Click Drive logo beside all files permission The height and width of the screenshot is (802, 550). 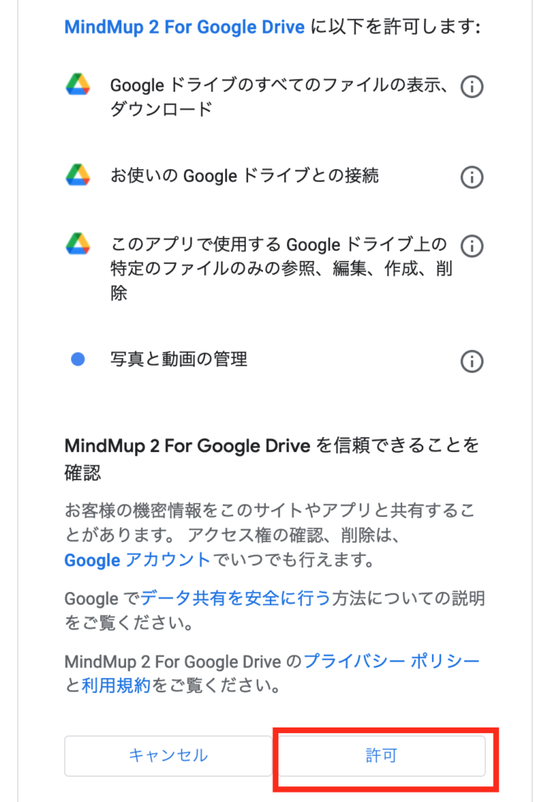(x=77, y=85)
